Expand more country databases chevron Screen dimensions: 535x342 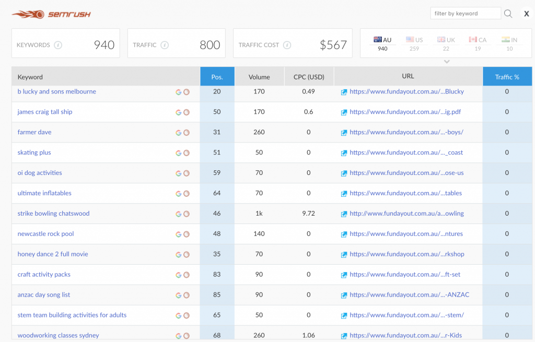point(447,62)
